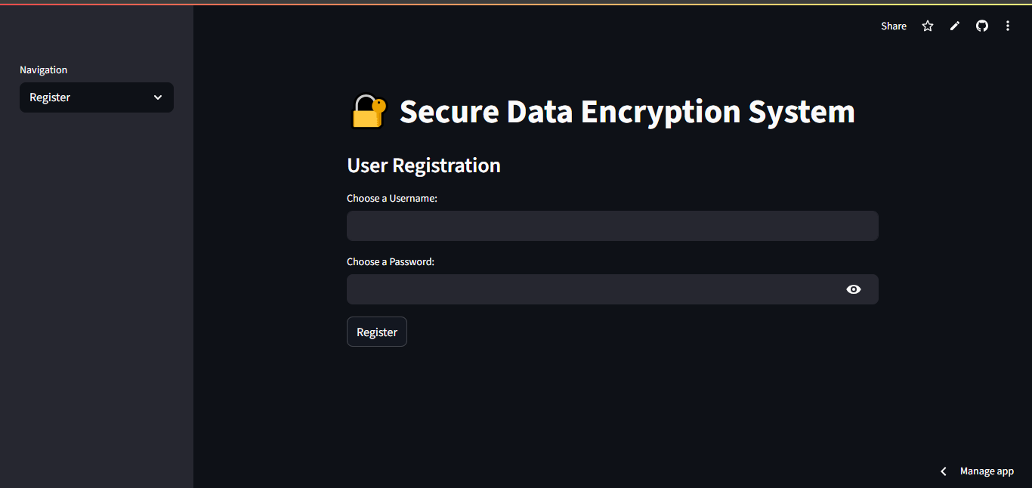1032x488 pixels.
Task: Open the GitHub repository icon
Action: [x=982, y=26]
